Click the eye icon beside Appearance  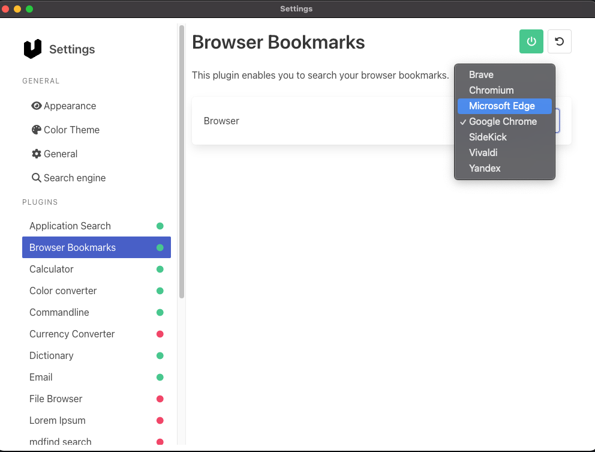pyautogui.click(x=37, y=106)
